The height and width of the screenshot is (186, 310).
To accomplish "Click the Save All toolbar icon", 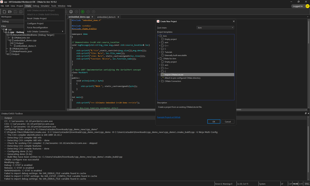I will tap(21, 12).
